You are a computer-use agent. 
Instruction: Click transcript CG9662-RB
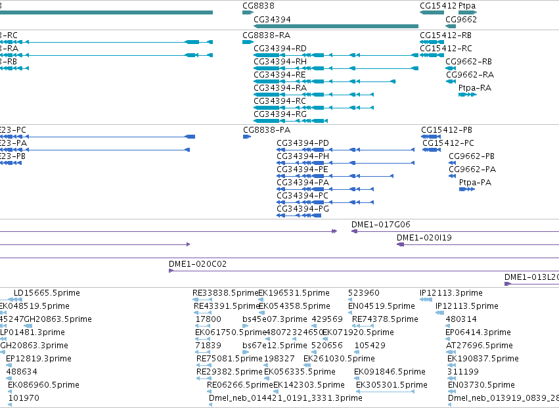click(x=468, y=62)
